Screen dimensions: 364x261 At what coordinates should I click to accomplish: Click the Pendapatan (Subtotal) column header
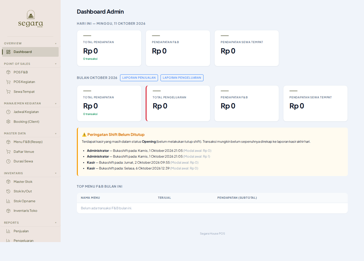237,198
